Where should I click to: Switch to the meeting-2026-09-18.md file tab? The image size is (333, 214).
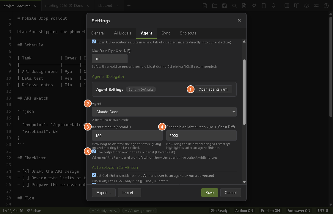pos(64,6)
